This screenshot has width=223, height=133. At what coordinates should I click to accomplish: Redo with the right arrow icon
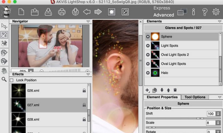coord(98,12)
